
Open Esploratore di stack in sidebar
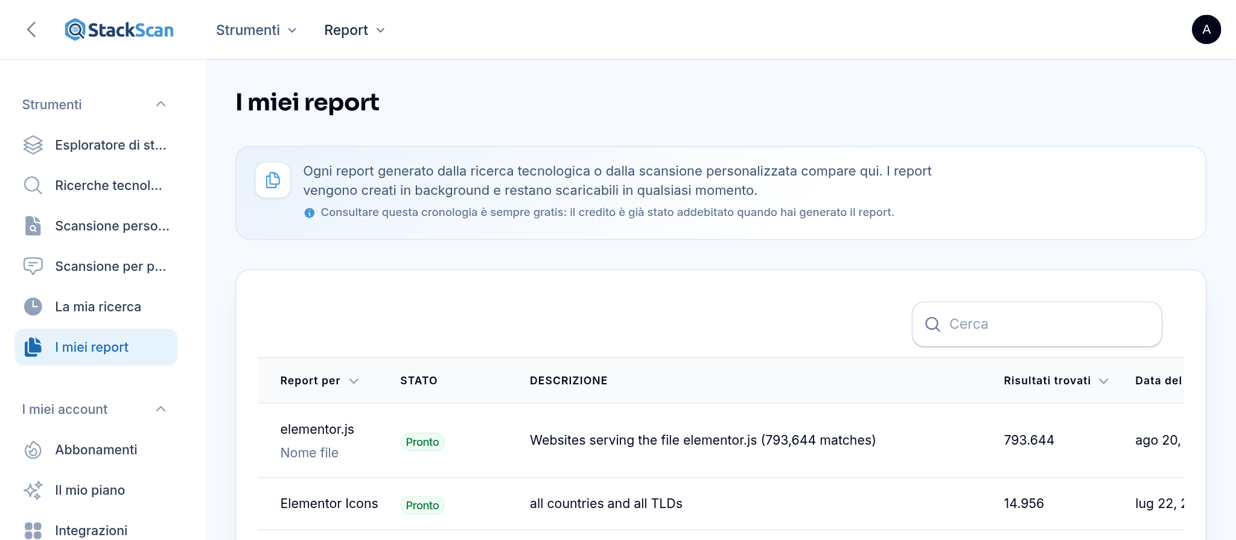[96, 145]
